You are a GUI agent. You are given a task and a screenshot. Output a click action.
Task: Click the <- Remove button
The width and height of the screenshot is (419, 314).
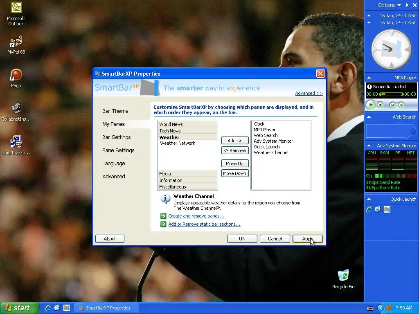[235, 150]
